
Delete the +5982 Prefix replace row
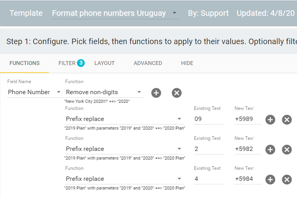[287, 149]
